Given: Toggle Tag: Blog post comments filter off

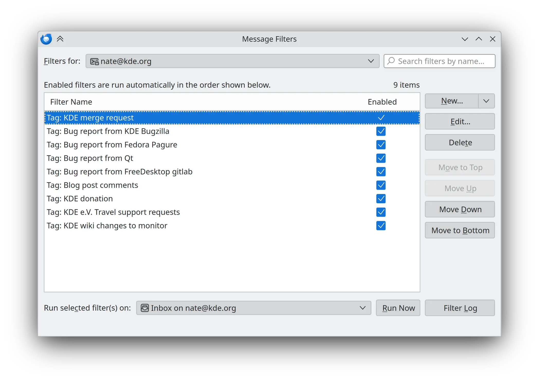Looking at the screenshot, I should 381,185.
